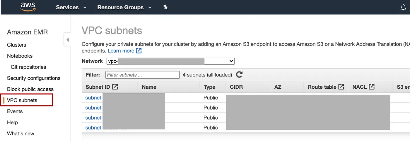Open the Route table external link icon

[341, 87]
